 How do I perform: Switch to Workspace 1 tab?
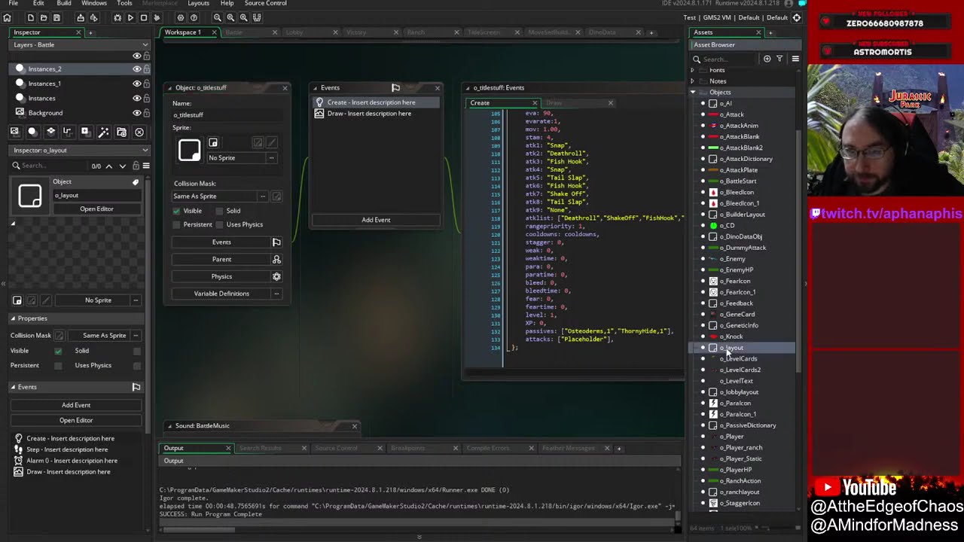coord(183,32)
